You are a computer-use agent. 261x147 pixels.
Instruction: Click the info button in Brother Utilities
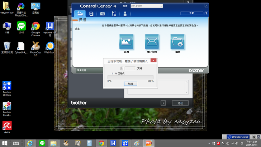click(x=163, y=103)
